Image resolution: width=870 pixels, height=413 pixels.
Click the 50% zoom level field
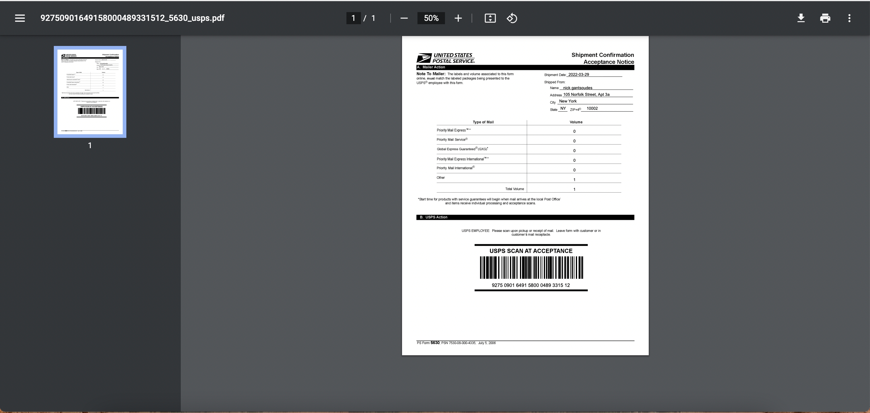[431, 18]
